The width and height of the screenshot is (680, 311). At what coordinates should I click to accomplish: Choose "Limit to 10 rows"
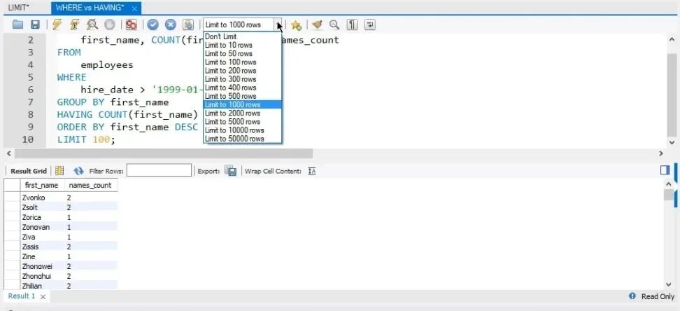coord(243,45)
